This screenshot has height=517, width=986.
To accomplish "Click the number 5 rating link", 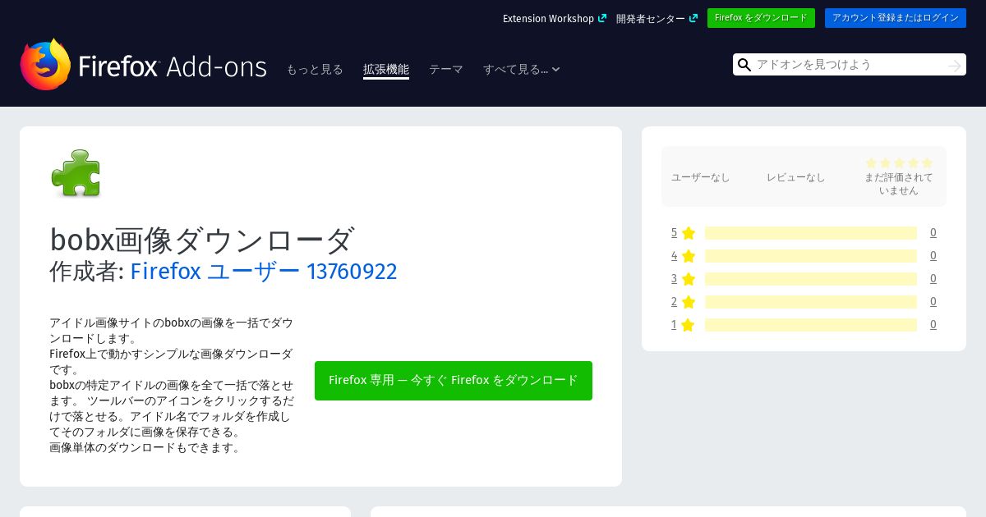I will click(x=674, y=233).
